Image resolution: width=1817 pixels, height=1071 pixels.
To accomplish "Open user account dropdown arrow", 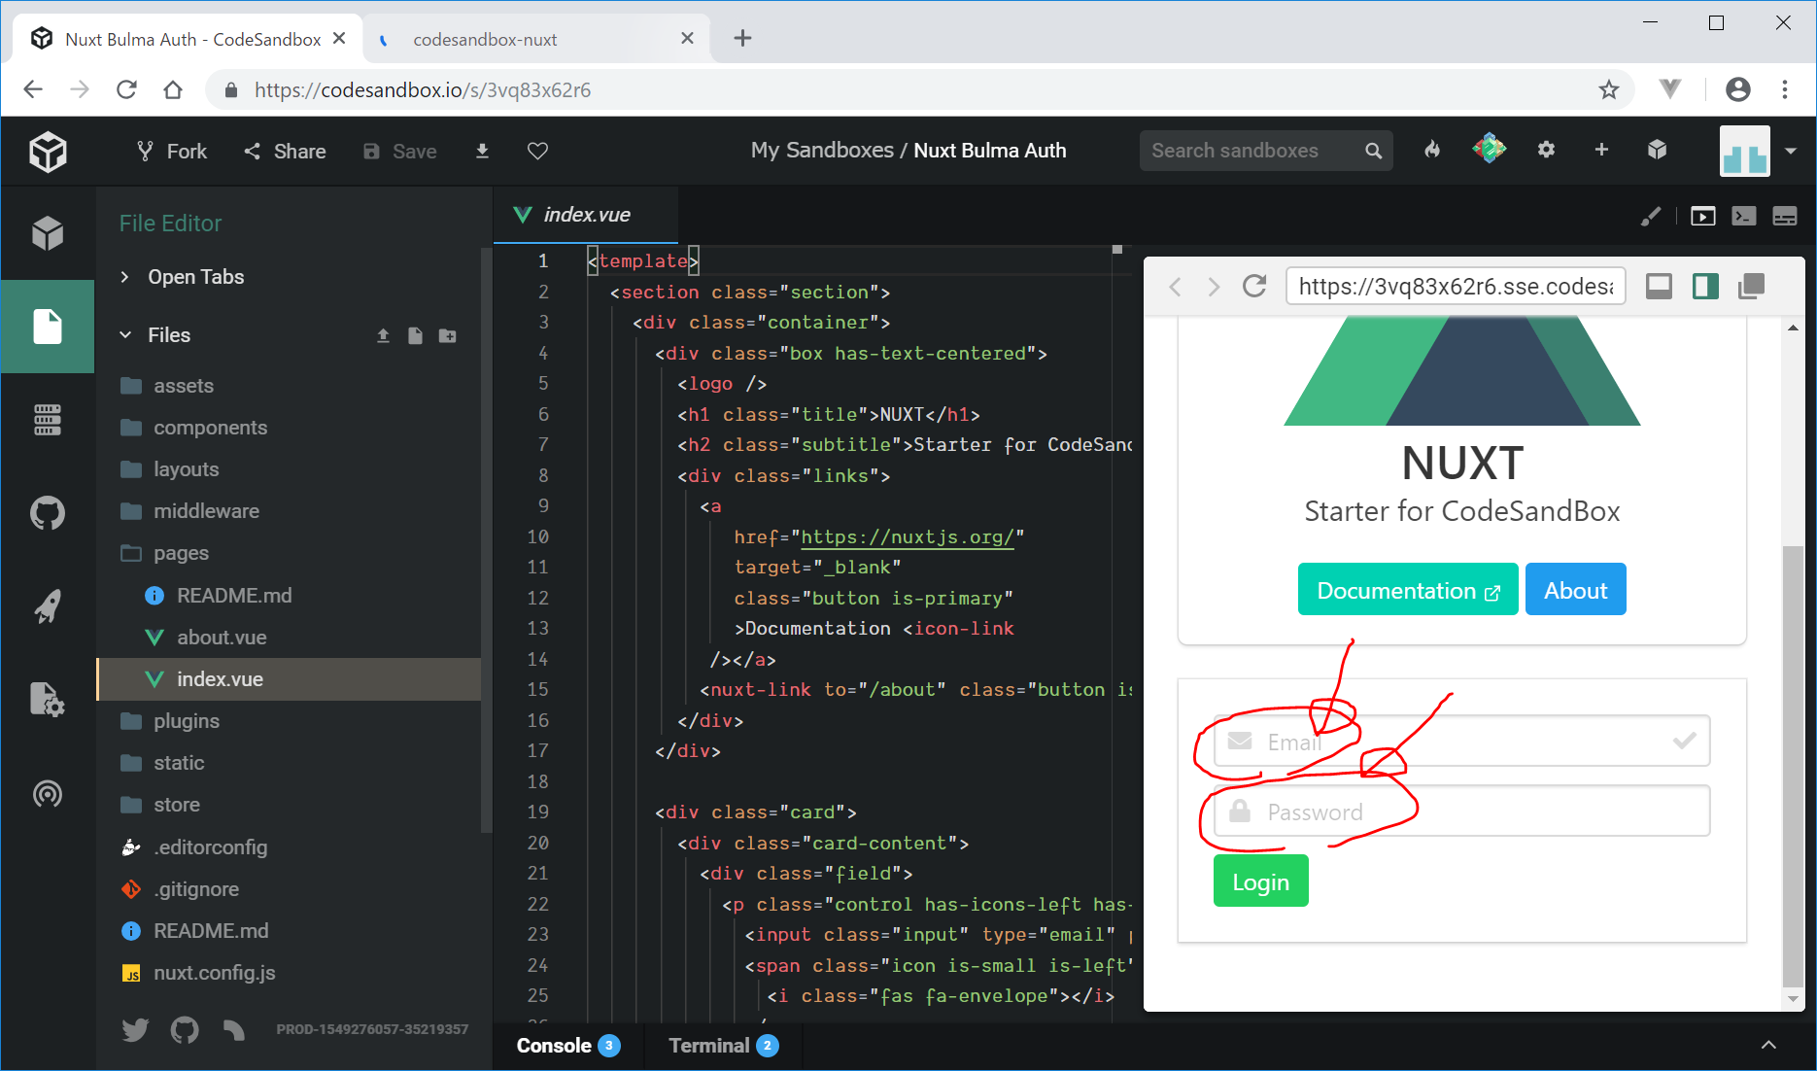I will (1790, 151).
